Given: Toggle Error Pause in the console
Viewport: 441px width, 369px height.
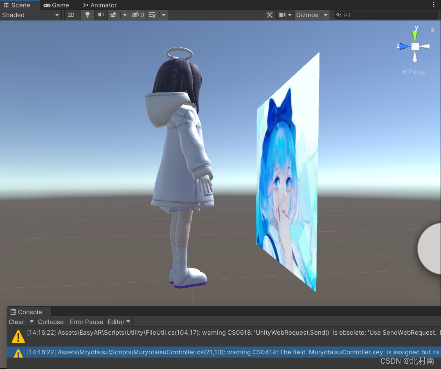Looking at the screenshot, I should coord(86,322).
